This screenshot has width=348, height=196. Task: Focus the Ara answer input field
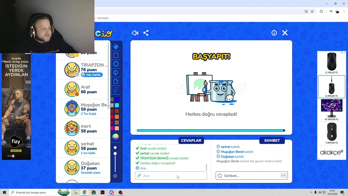171,176
